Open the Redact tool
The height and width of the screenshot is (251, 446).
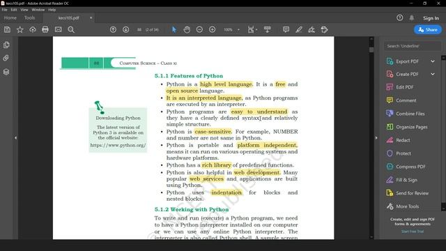(x=403, y=140)
